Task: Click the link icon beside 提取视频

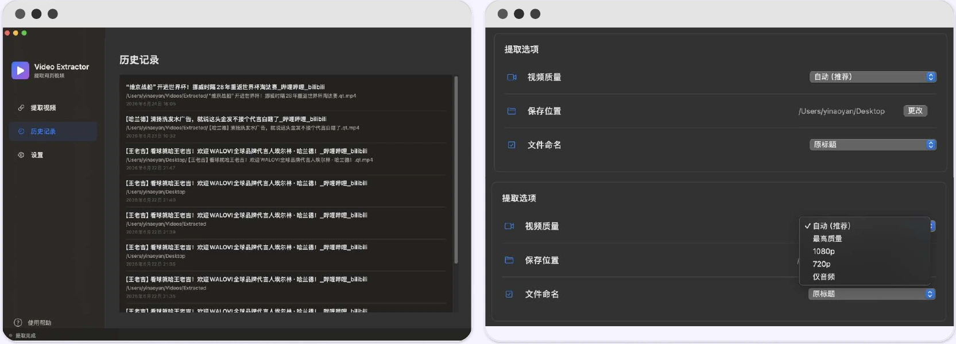Action: tap(21, 108)
